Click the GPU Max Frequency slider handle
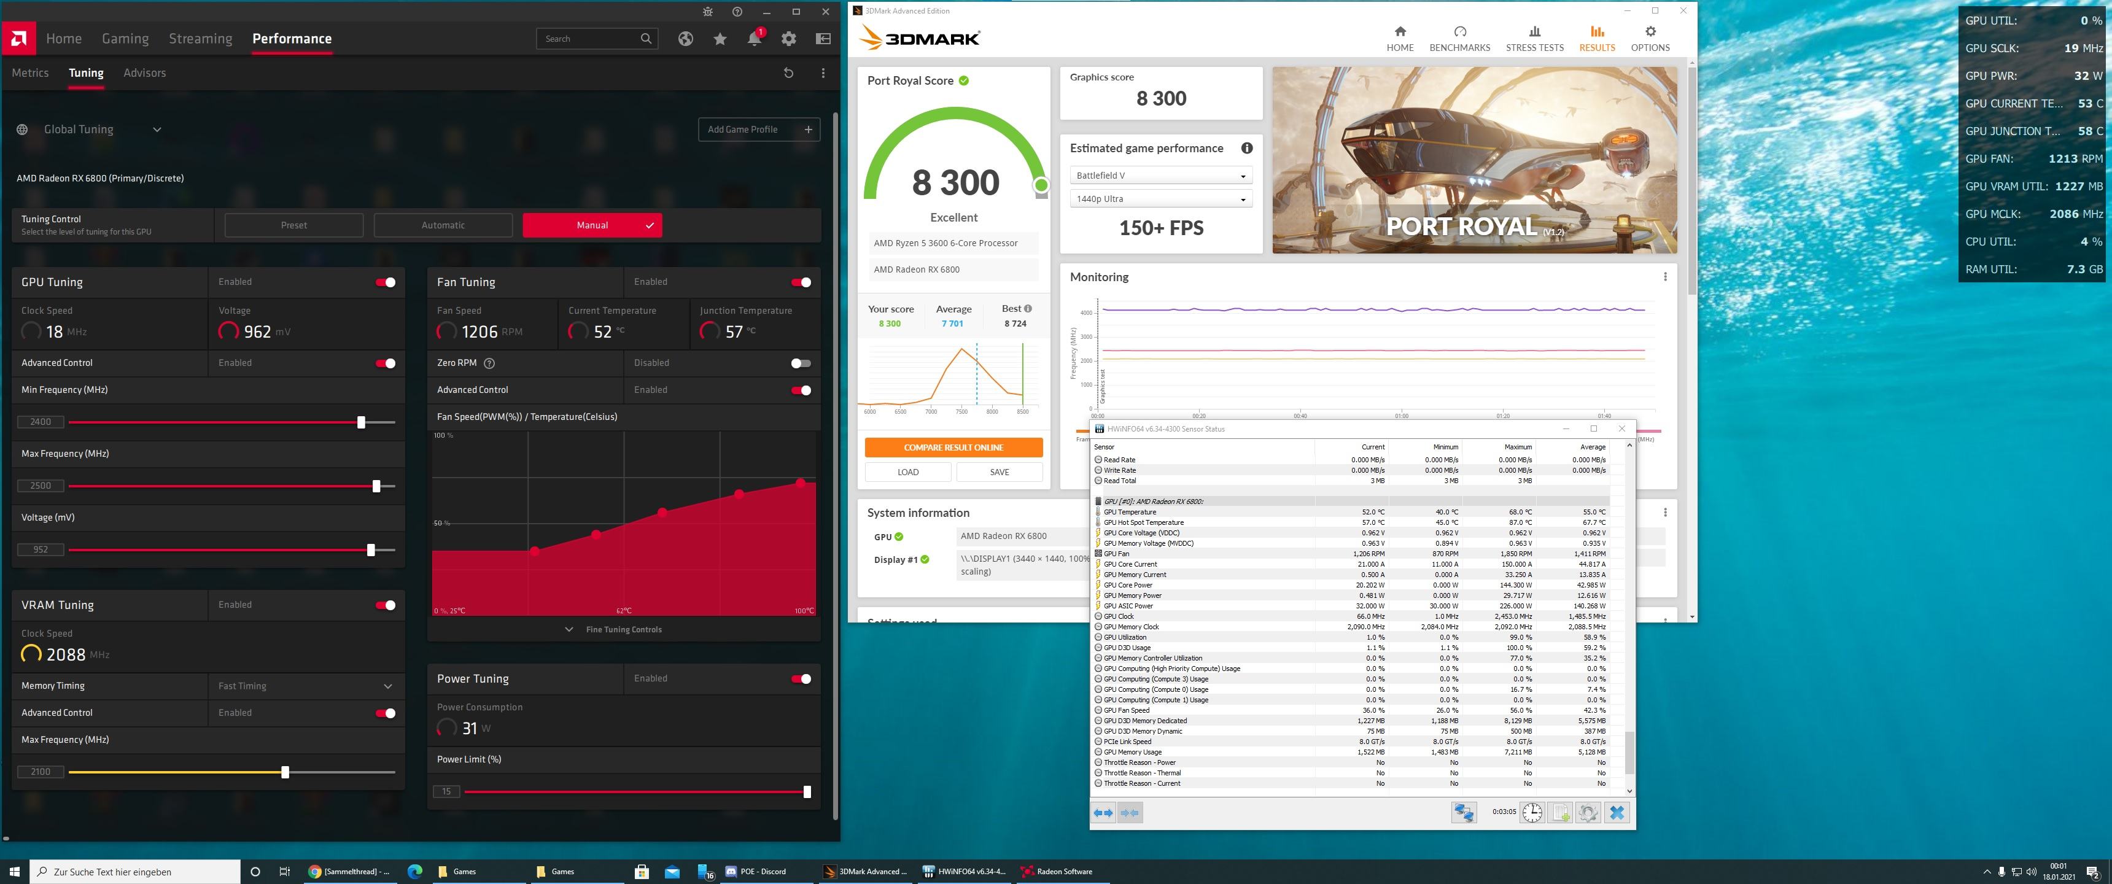The width and height of the screenshot is (2112, 884). click(x=376, y=486)
